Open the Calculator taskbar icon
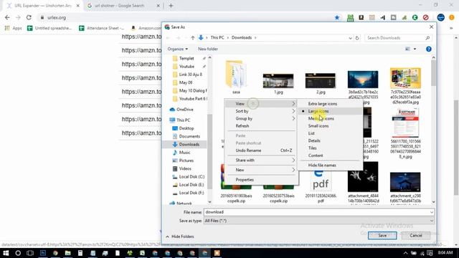The height and width of the screenshot is (258, 459). (80, 253)
